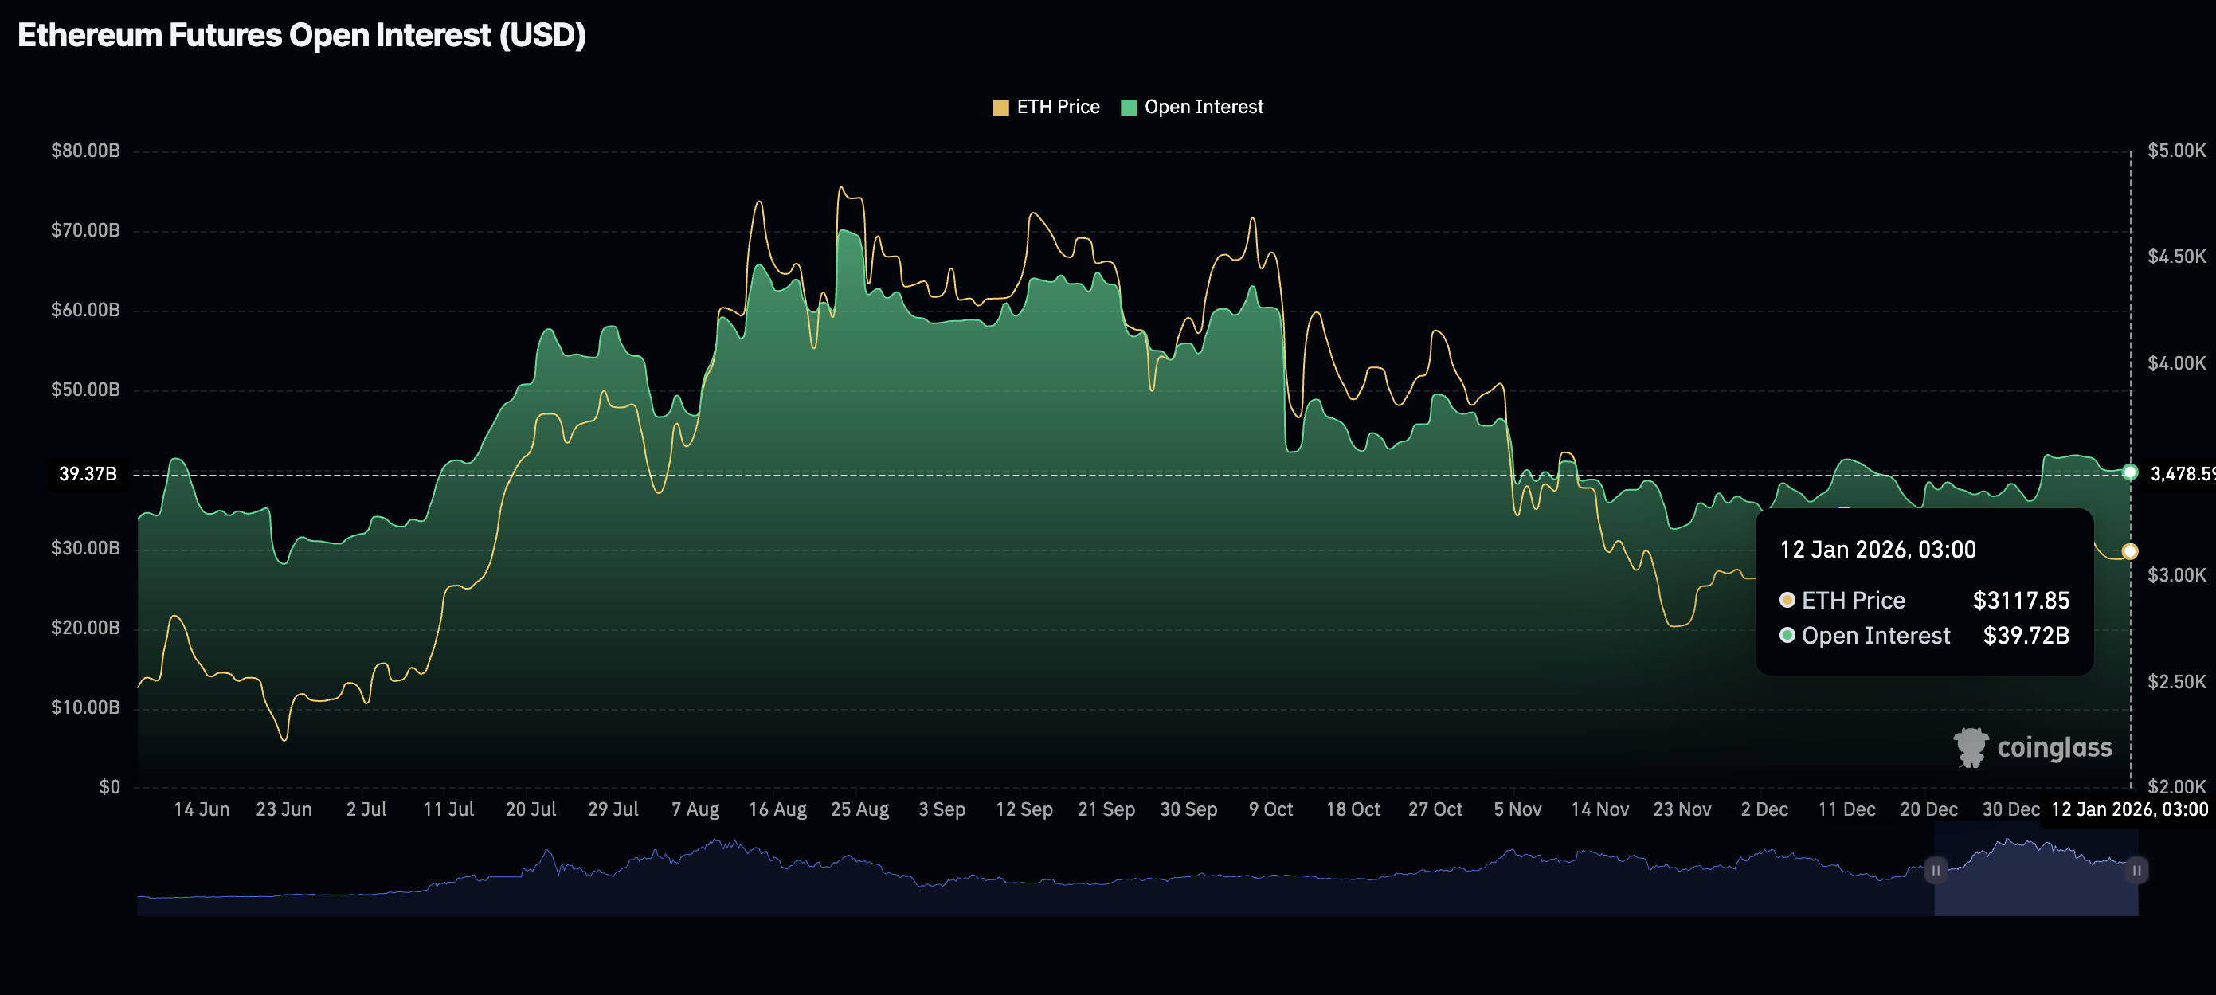Toggle the Open Interest legend series
The image size is (2216, 995).
[x=1203, y=107]
